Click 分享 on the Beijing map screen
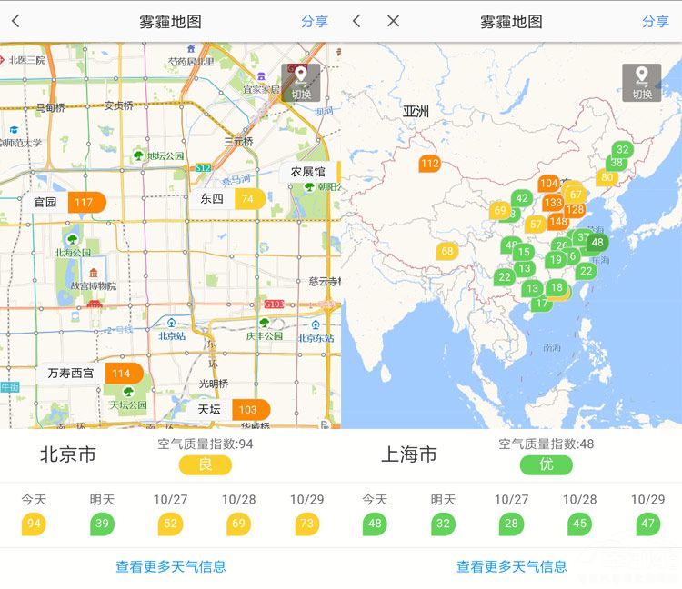 tap(315, 22)
